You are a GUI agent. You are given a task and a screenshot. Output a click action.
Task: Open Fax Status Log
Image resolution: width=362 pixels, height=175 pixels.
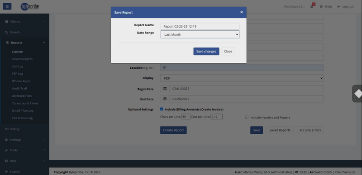pyautogui.click(x=22, y=118)
